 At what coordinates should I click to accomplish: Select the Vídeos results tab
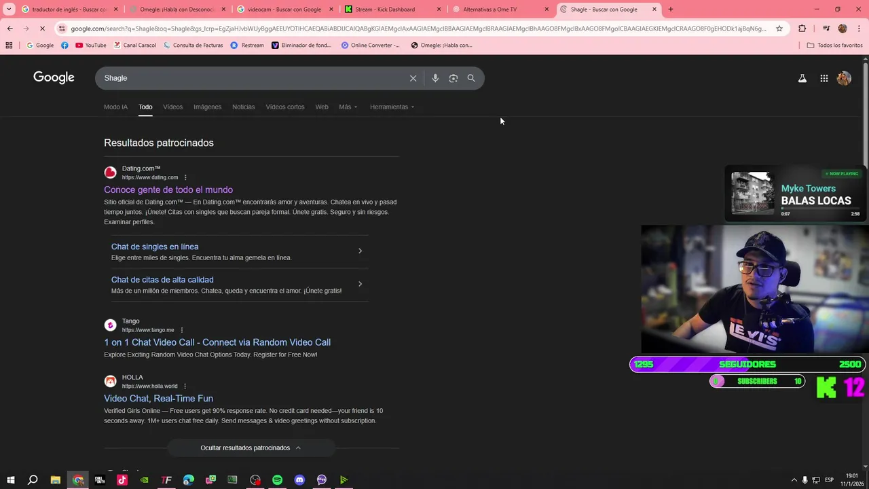[172, 107]
